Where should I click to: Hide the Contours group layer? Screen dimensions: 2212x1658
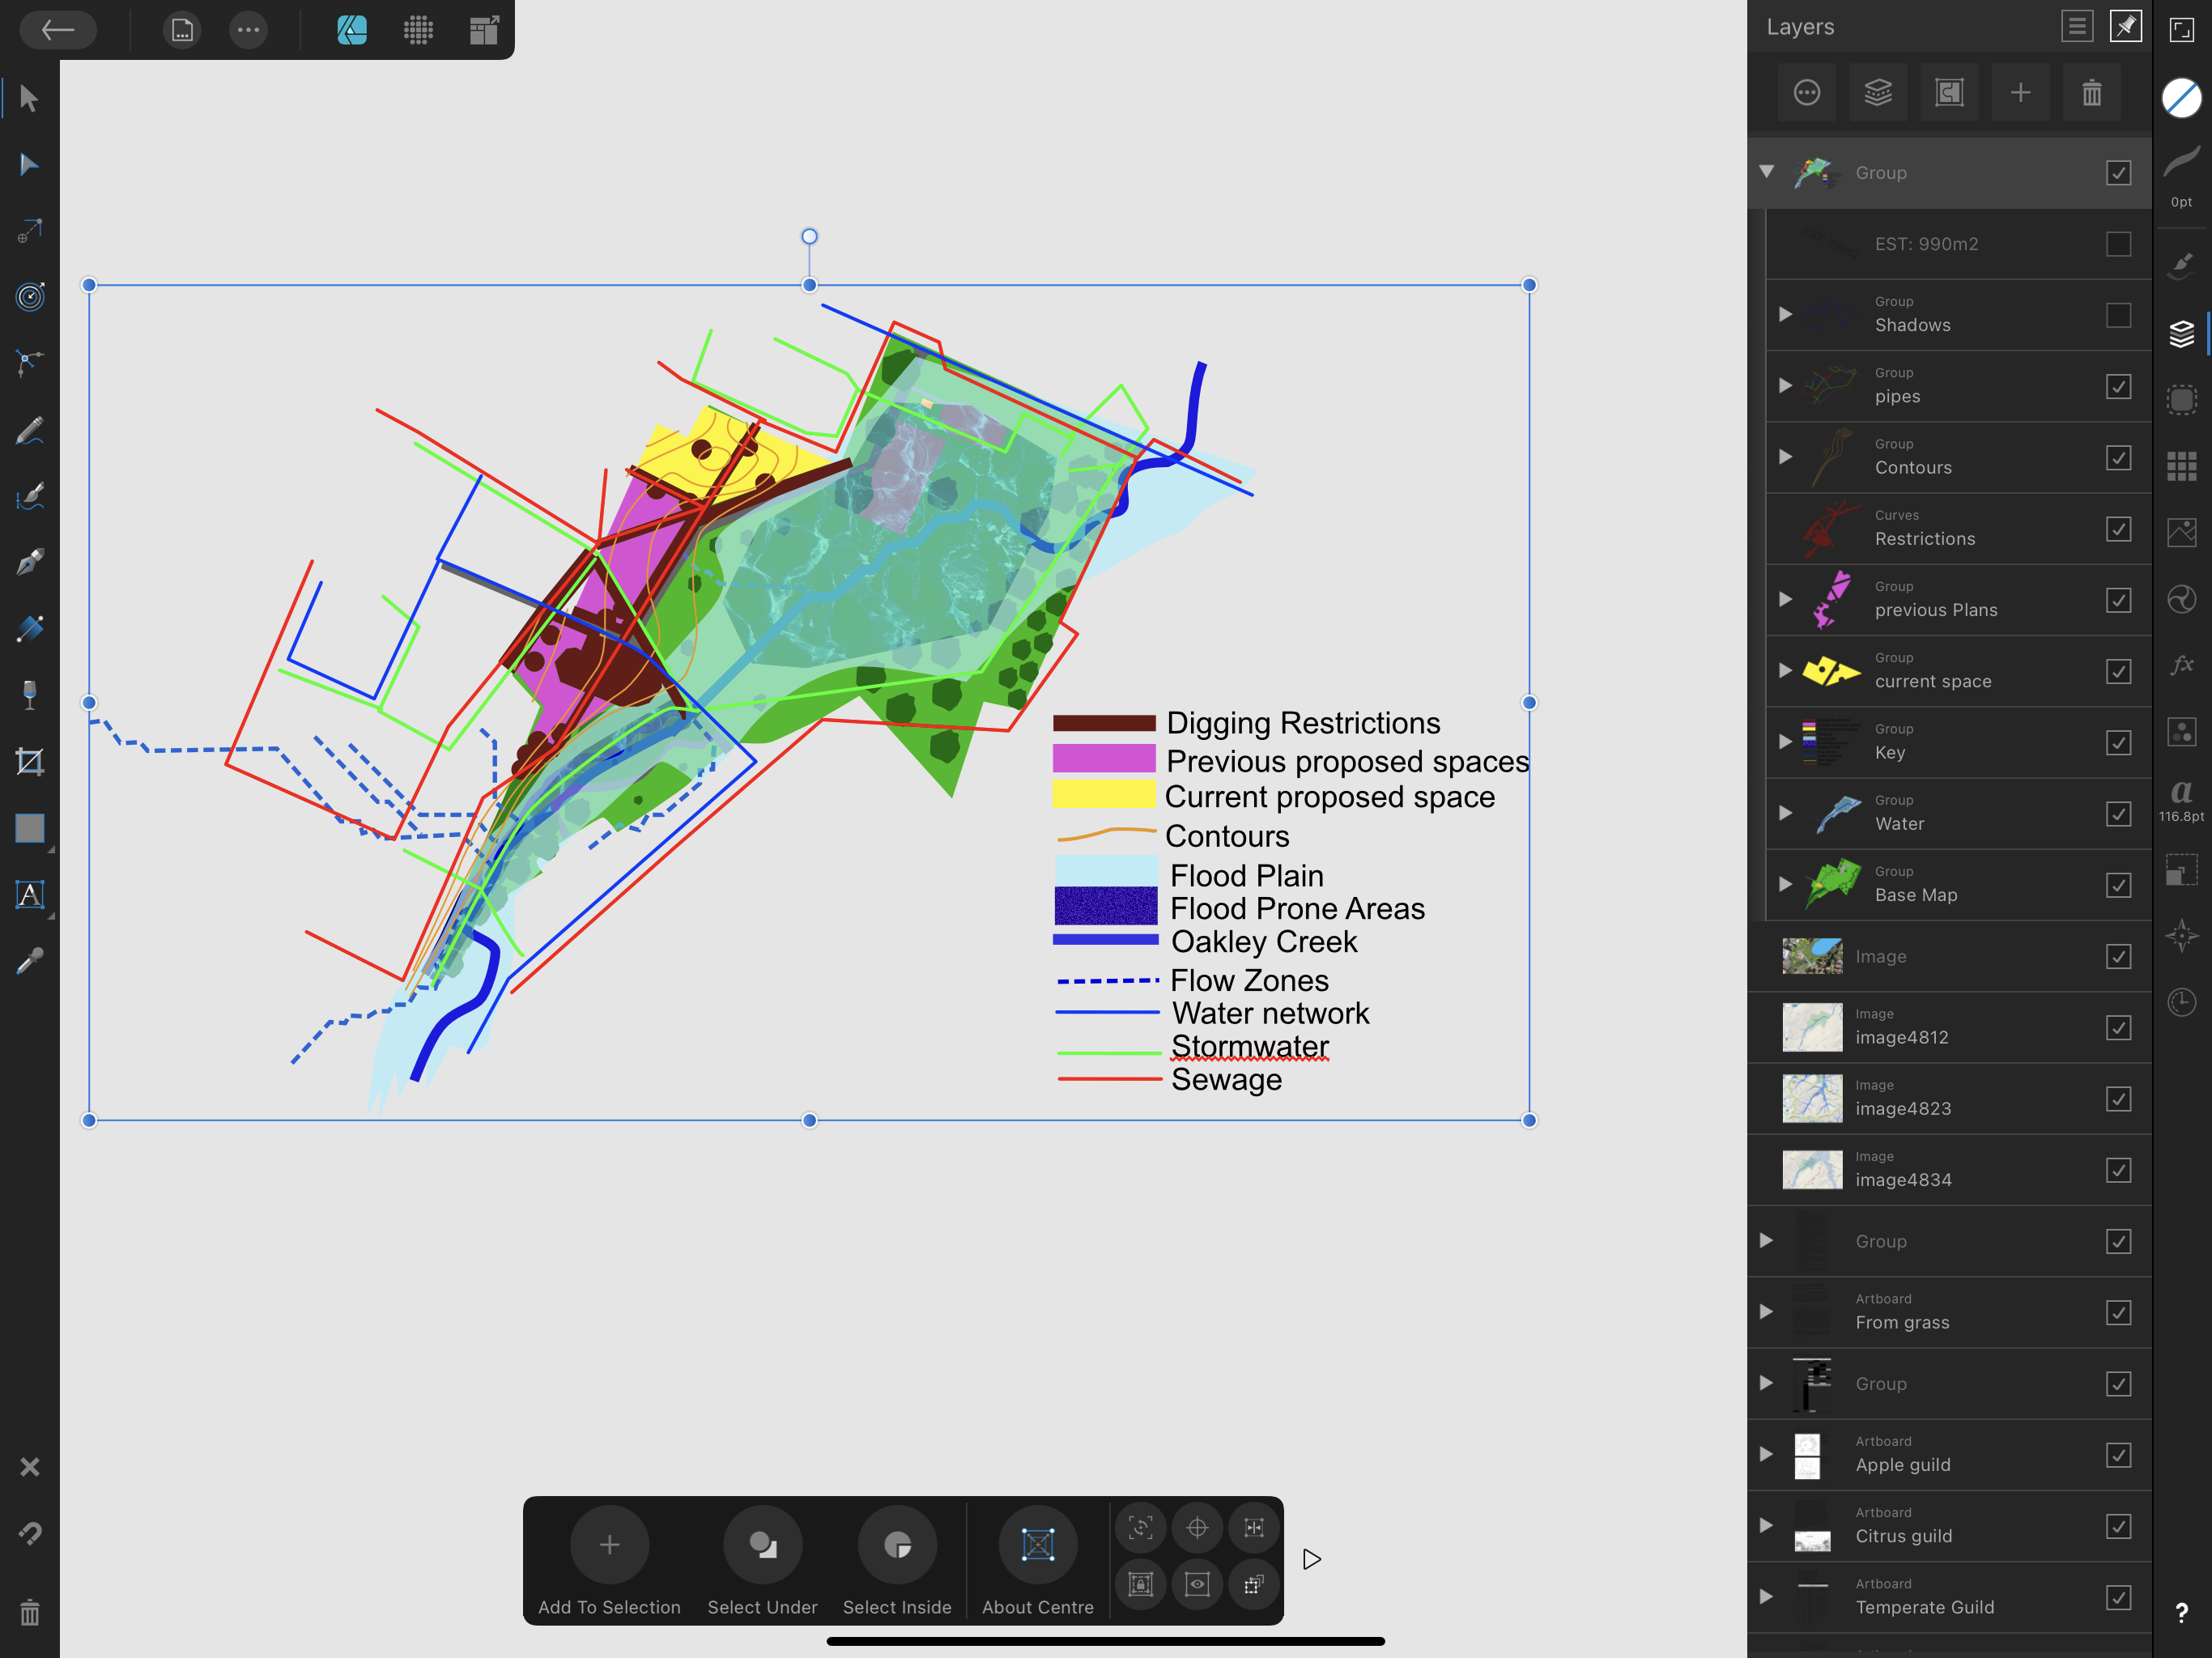(2118, 458)
